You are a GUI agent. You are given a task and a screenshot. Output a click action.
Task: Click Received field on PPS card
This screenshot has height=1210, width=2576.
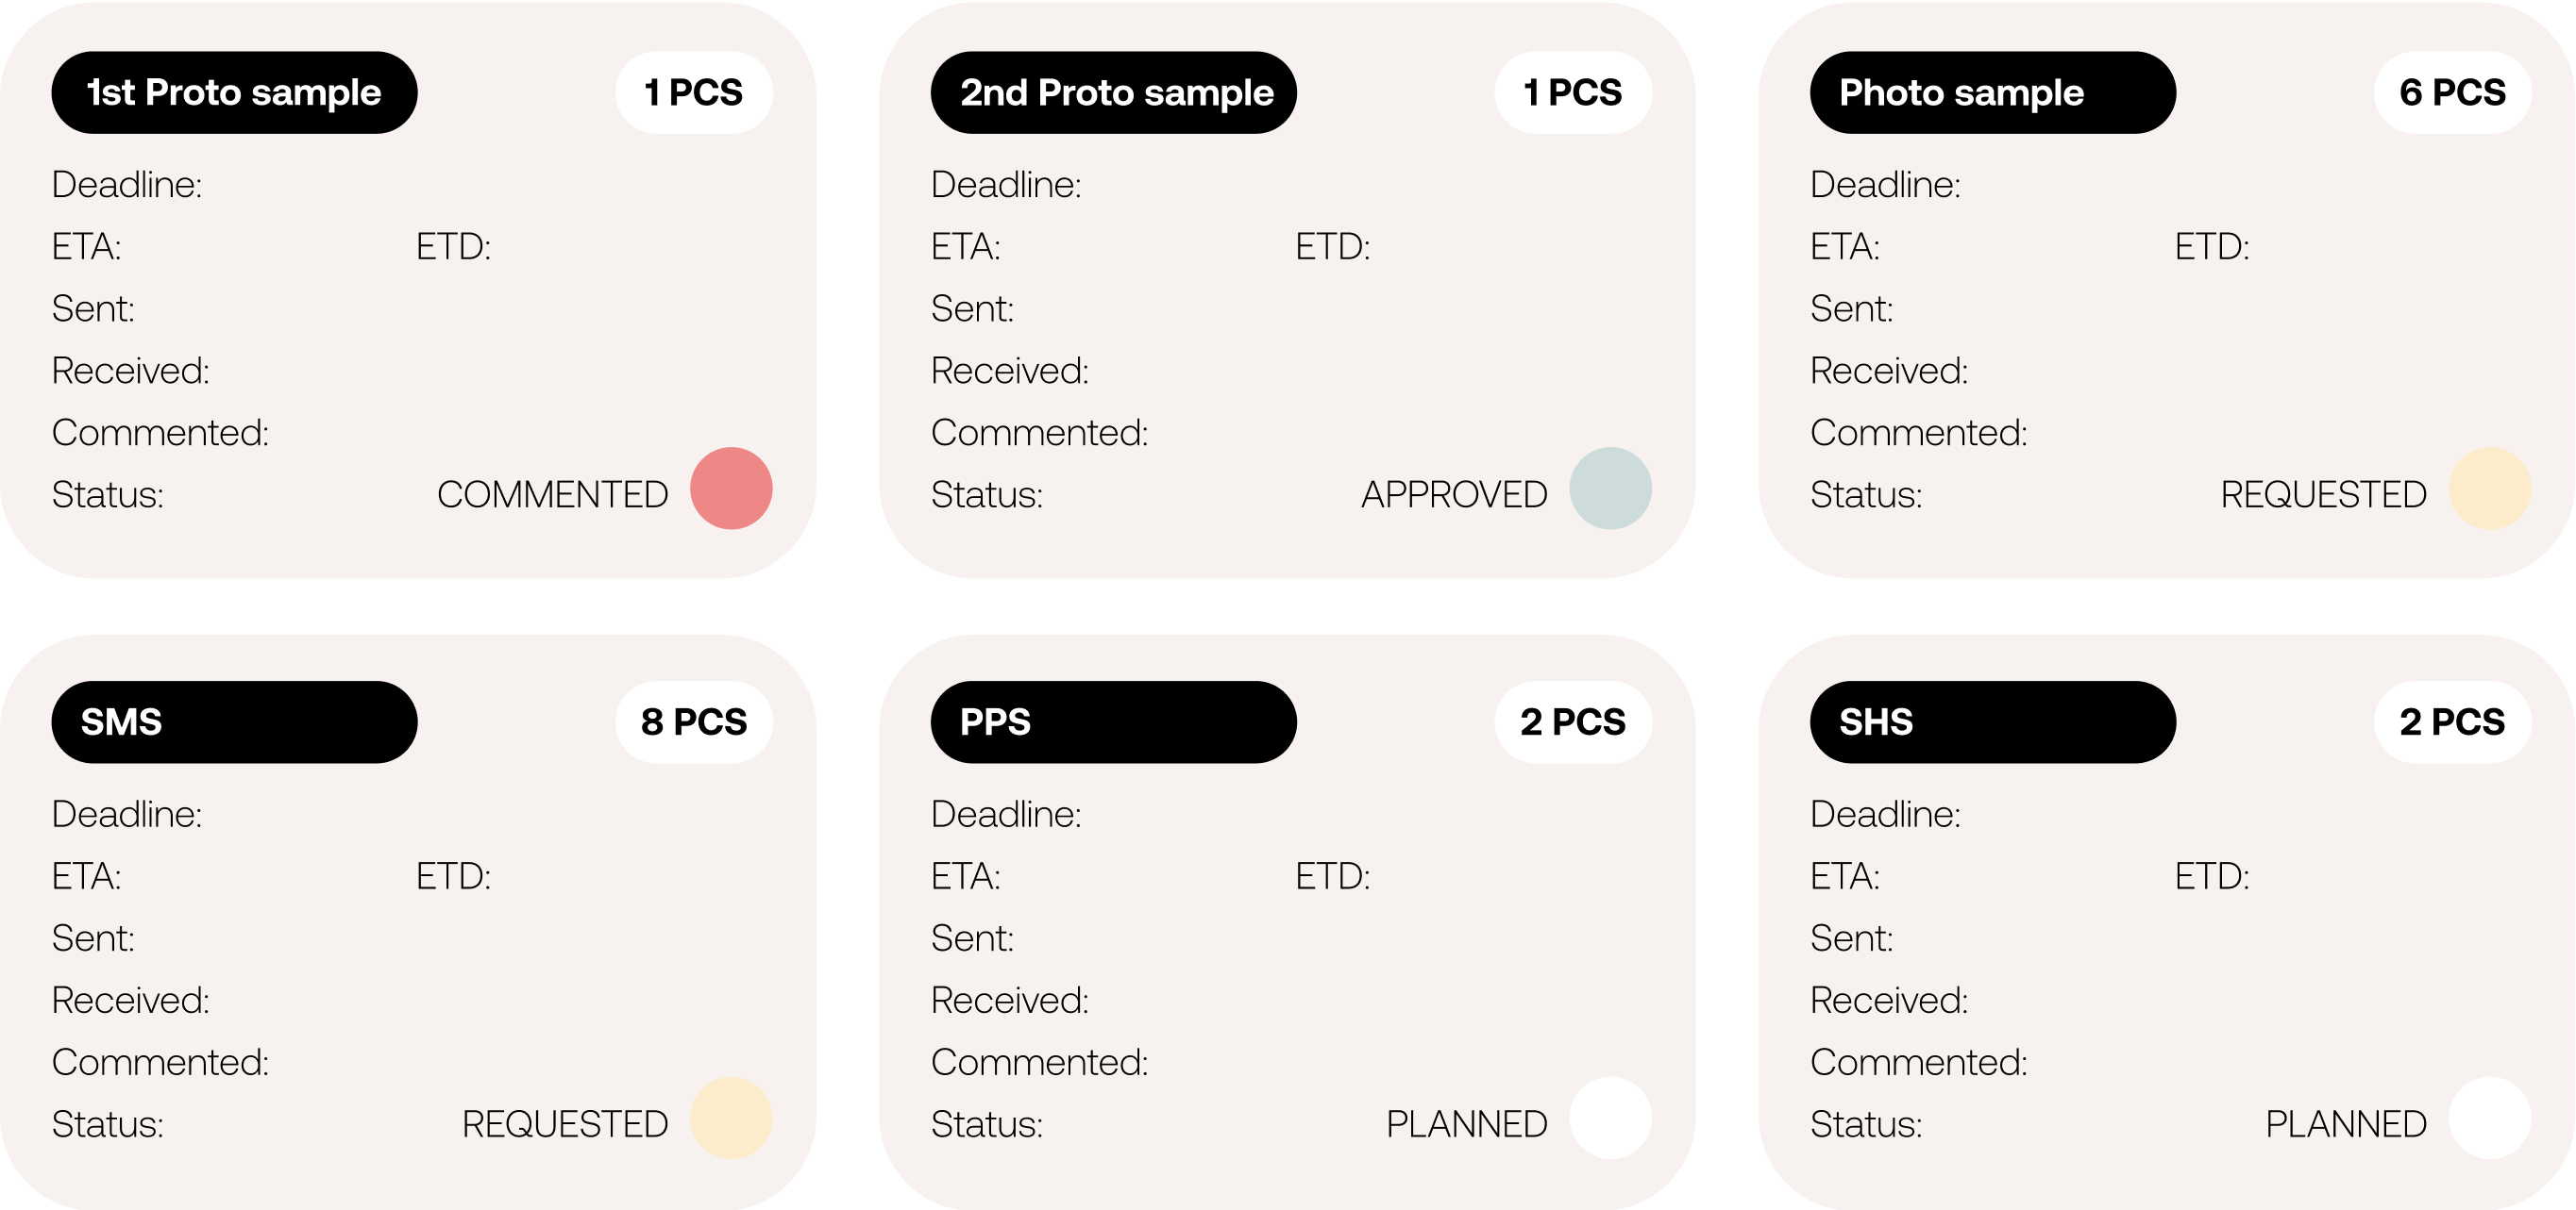point(1010,1001)
